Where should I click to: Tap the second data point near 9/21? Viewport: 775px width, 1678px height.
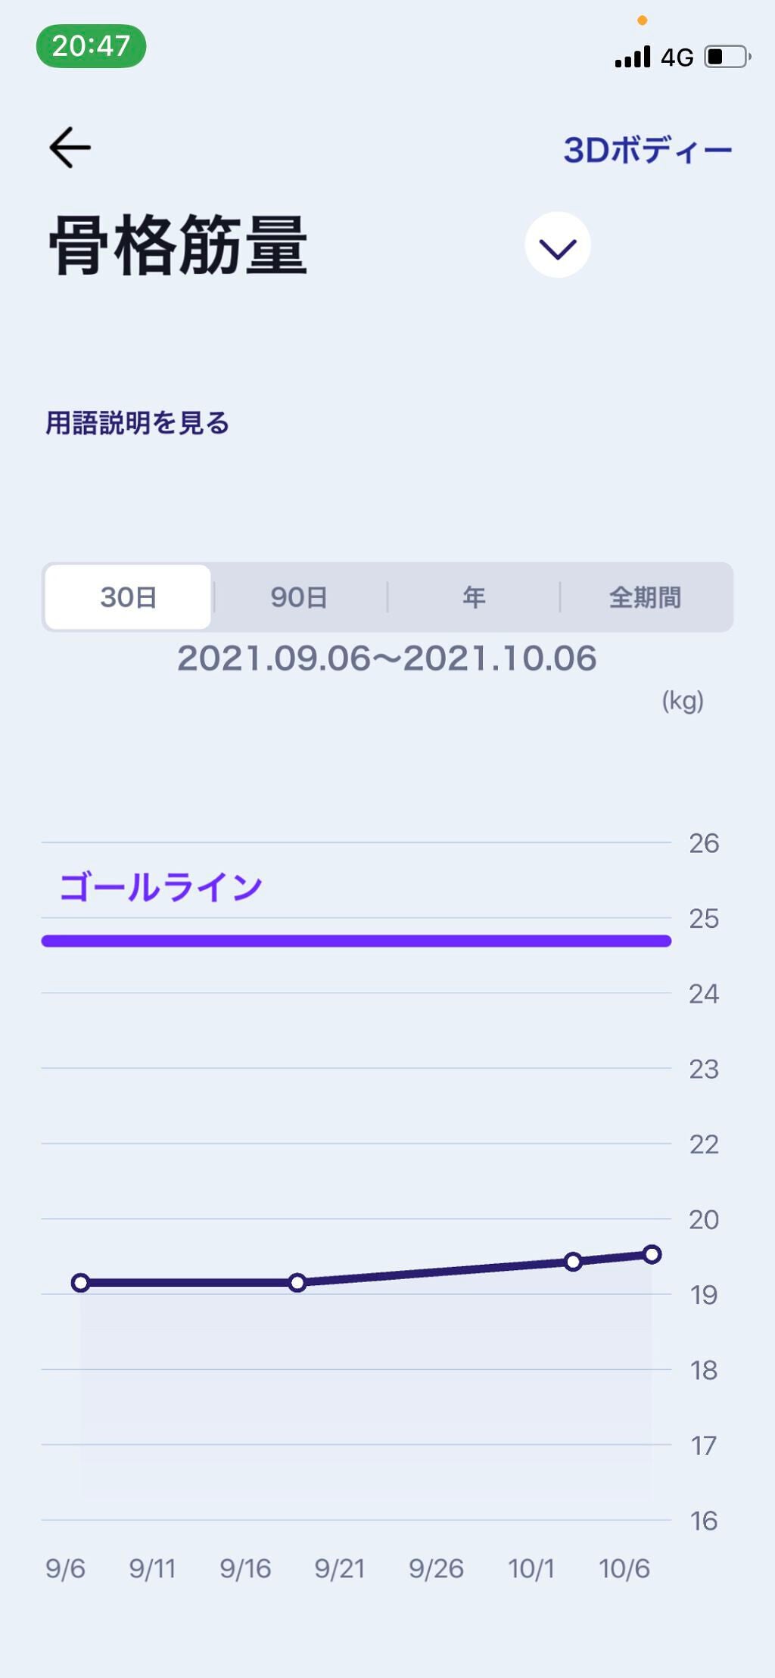point(297,1282)
